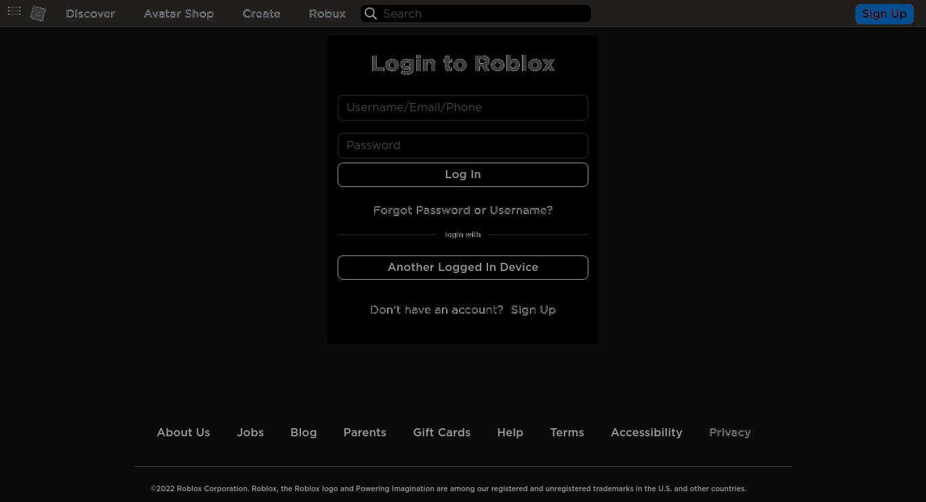Focus the Username/Email/Phone field
This screenshot has height=502, width=926.
[463, 108]
